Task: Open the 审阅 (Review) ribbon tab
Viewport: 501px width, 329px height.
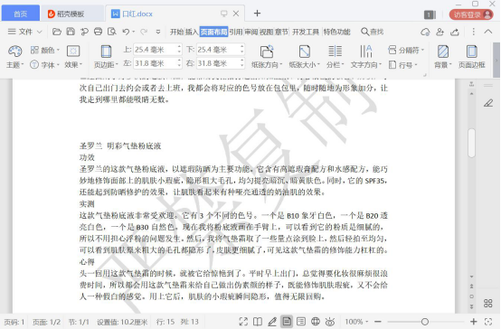Action: [251, 32]
